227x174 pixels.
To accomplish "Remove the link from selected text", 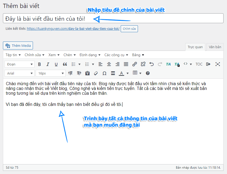I will 143,64.
